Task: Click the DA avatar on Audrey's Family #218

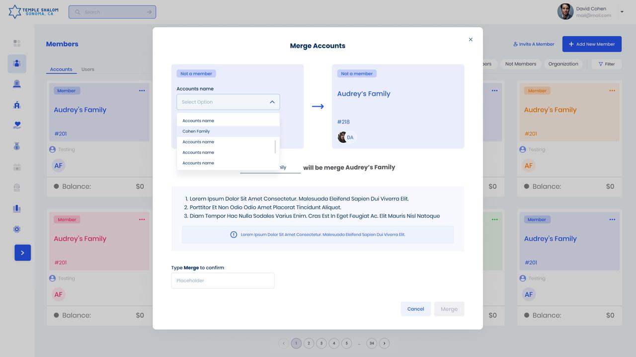Action: point(350,137)
